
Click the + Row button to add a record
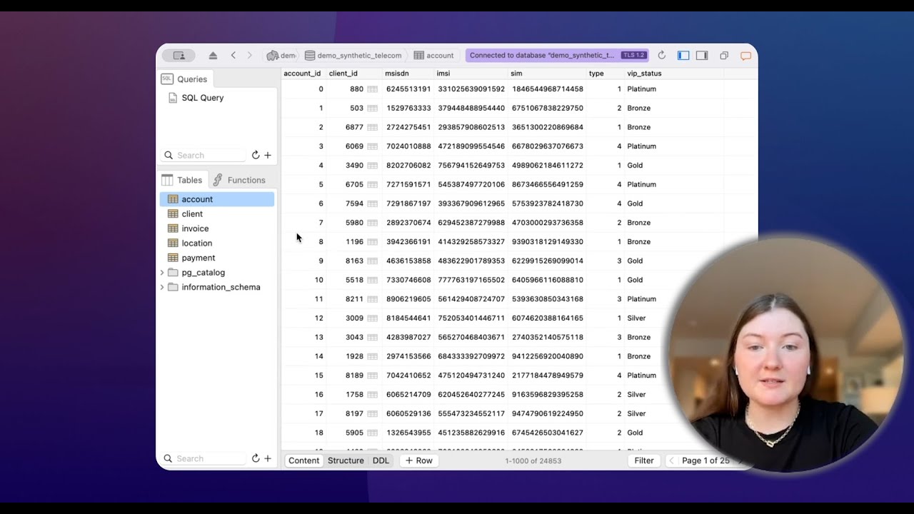coord(418,460)
